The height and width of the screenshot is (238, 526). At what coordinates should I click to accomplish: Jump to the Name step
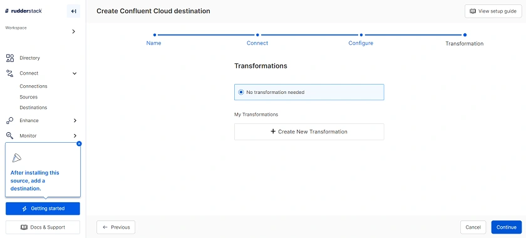(153, 43)
